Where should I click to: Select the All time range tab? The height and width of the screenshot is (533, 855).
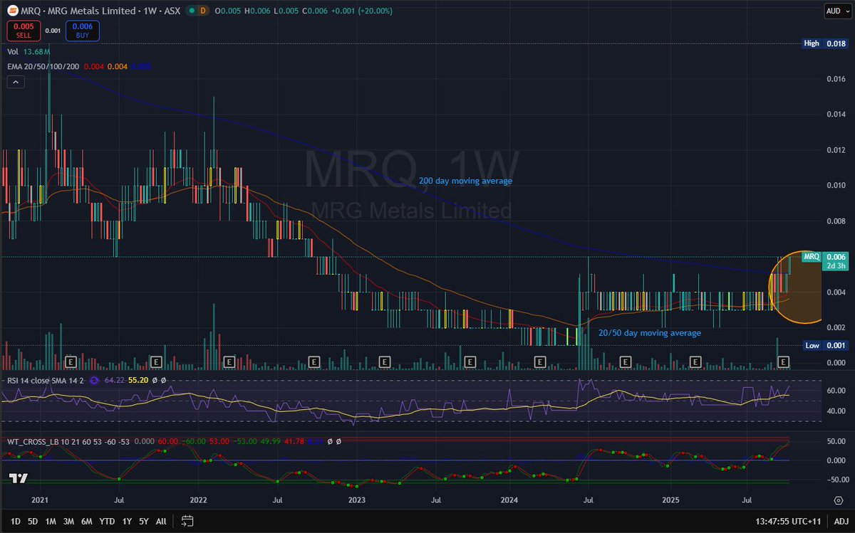point(160,521)
